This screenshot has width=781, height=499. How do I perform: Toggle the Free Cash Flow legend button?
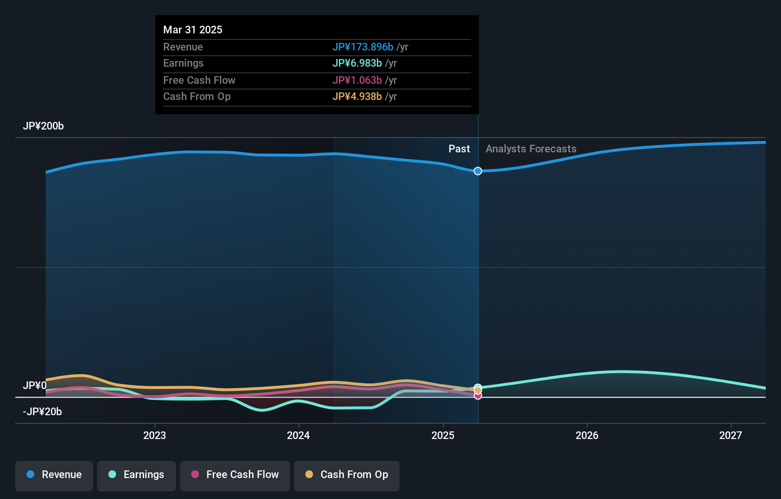coord(235,476)
